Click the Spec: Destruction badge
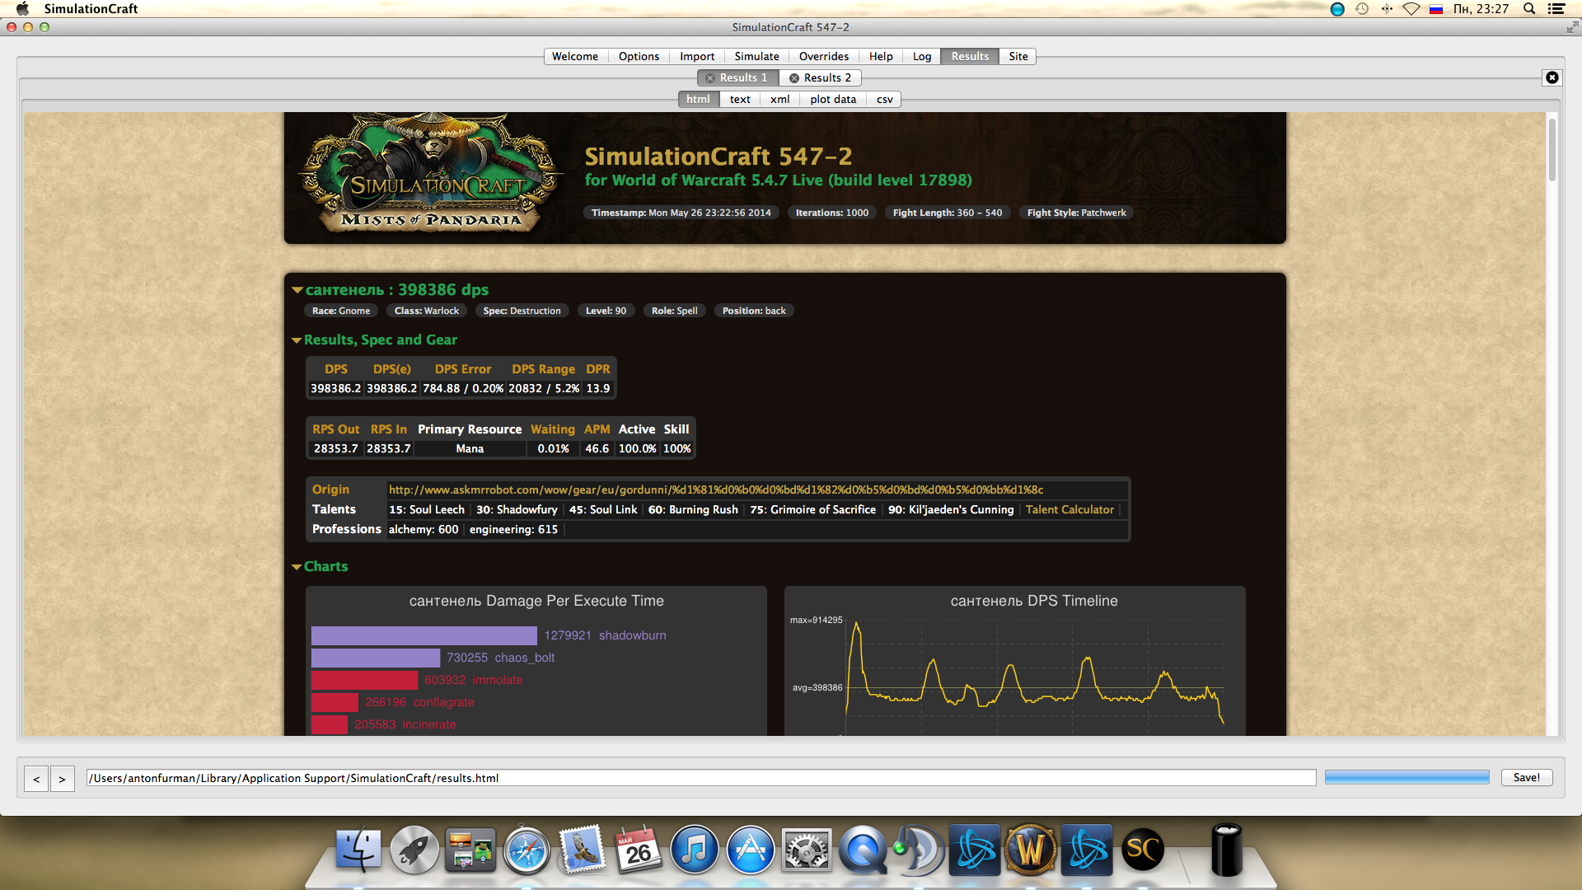 tap(522, 311)
